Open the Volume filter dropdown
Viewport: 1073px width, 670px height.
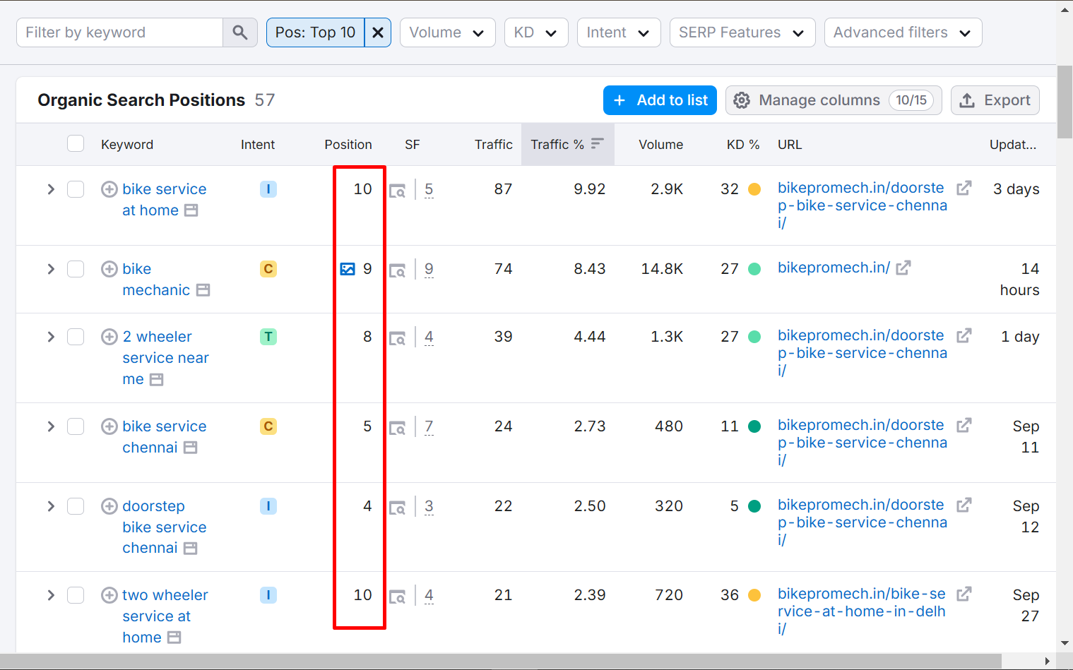(x=447, y=32)
